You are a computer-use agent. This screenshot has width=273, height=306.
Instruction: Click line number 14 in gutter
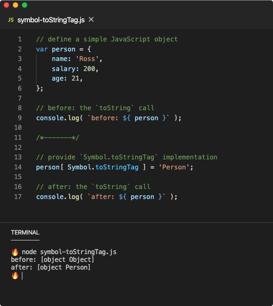18,167
